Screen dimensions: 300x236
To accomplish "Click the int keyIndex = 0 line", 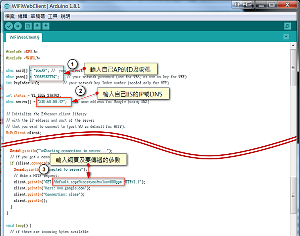I will tap(22, 83).
